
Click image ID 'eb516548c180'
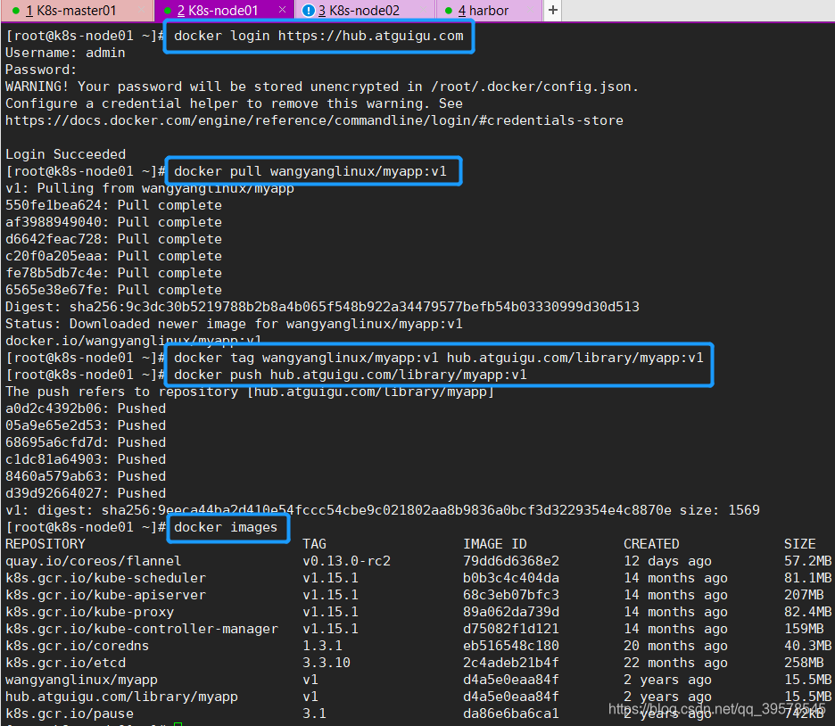[511, 646]
